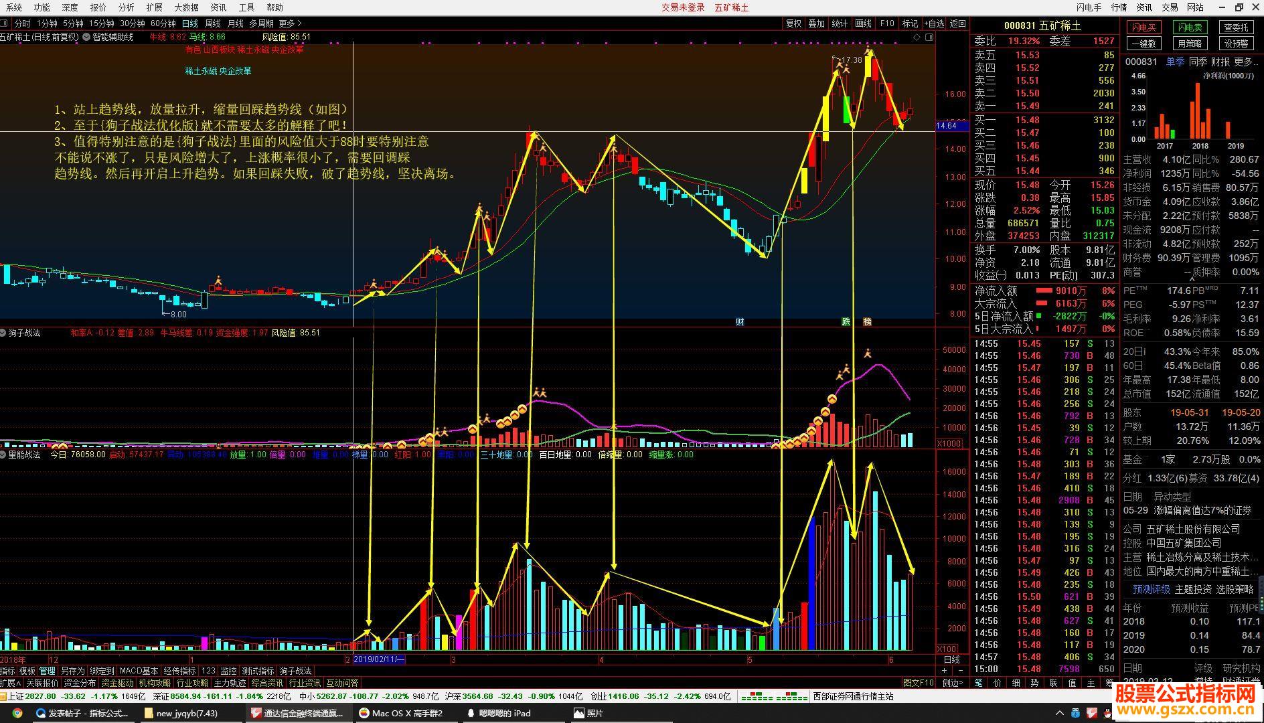
Task: Select the 30分钟 period
Action: [133, 23]
